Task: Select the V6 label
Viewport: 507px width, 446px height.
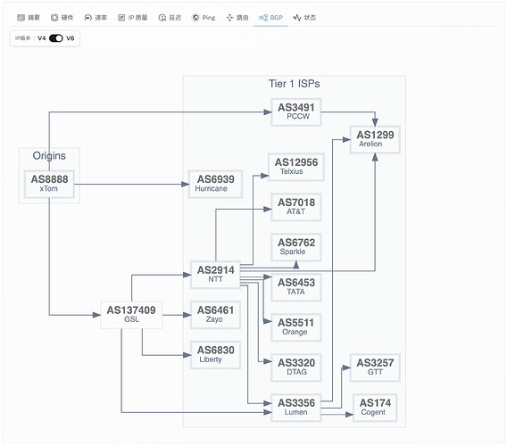Action: click(x=71, y=38)
